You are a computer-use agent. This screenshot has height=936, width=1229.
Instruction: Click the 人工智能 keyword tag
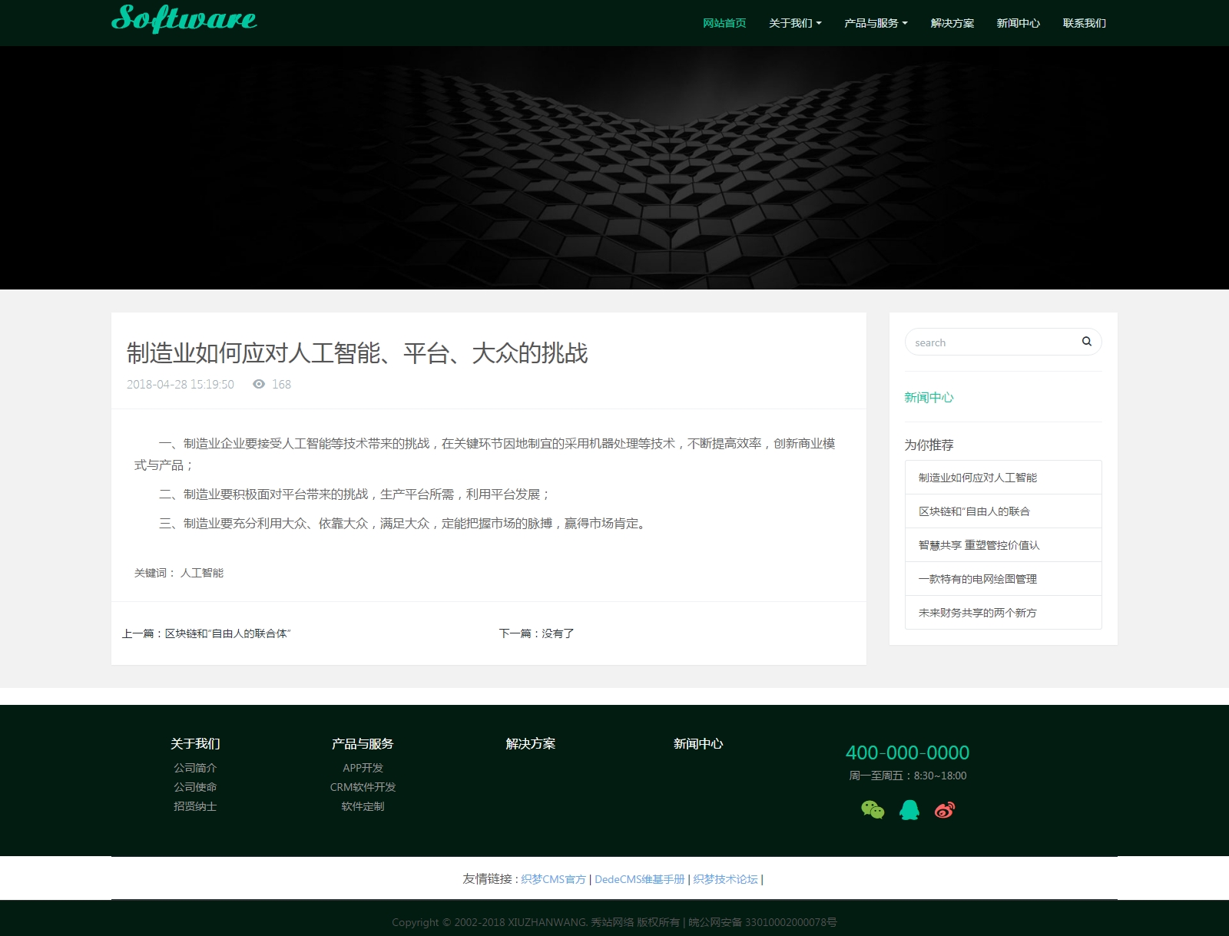coord(202,573)
